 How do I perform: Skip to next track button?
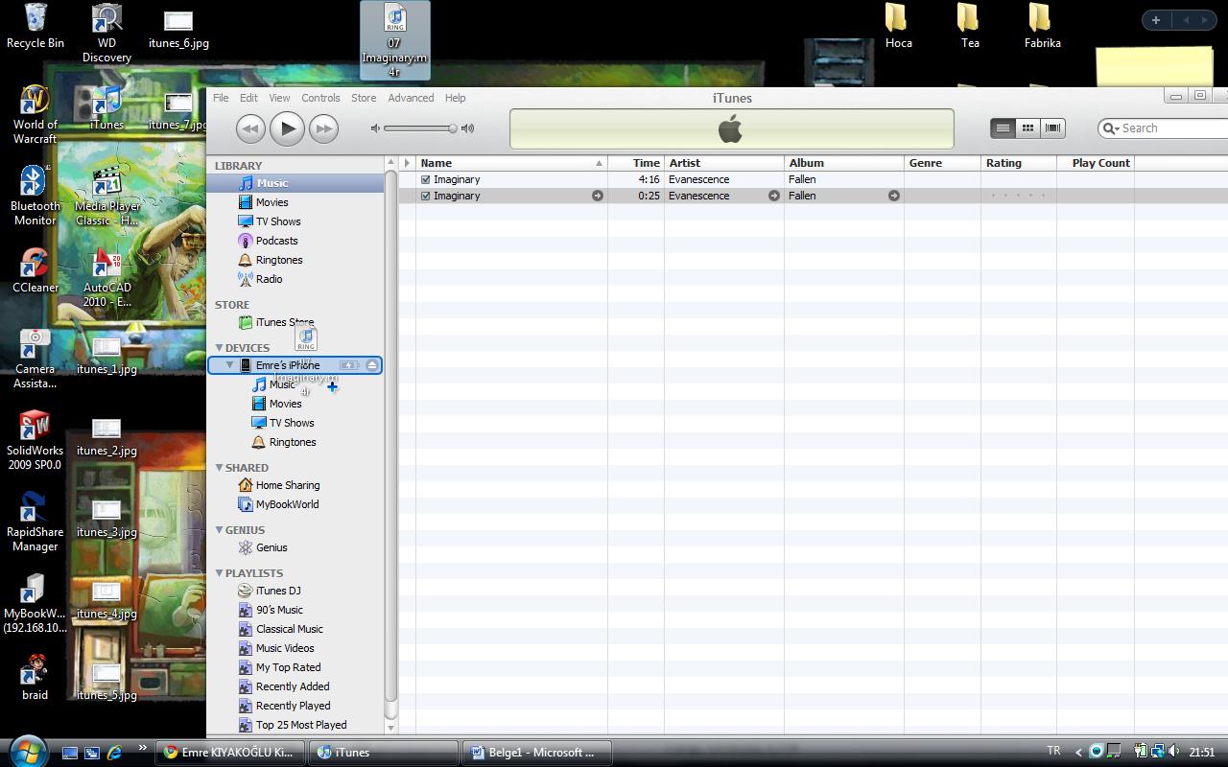pos(323,128)
